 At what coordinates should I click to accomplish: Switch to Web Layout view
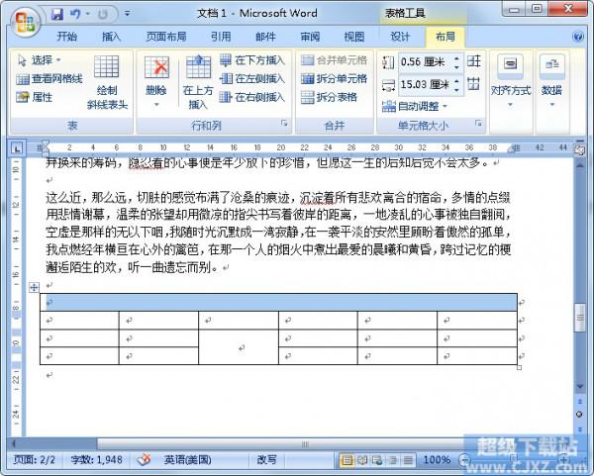pos(377,460)
